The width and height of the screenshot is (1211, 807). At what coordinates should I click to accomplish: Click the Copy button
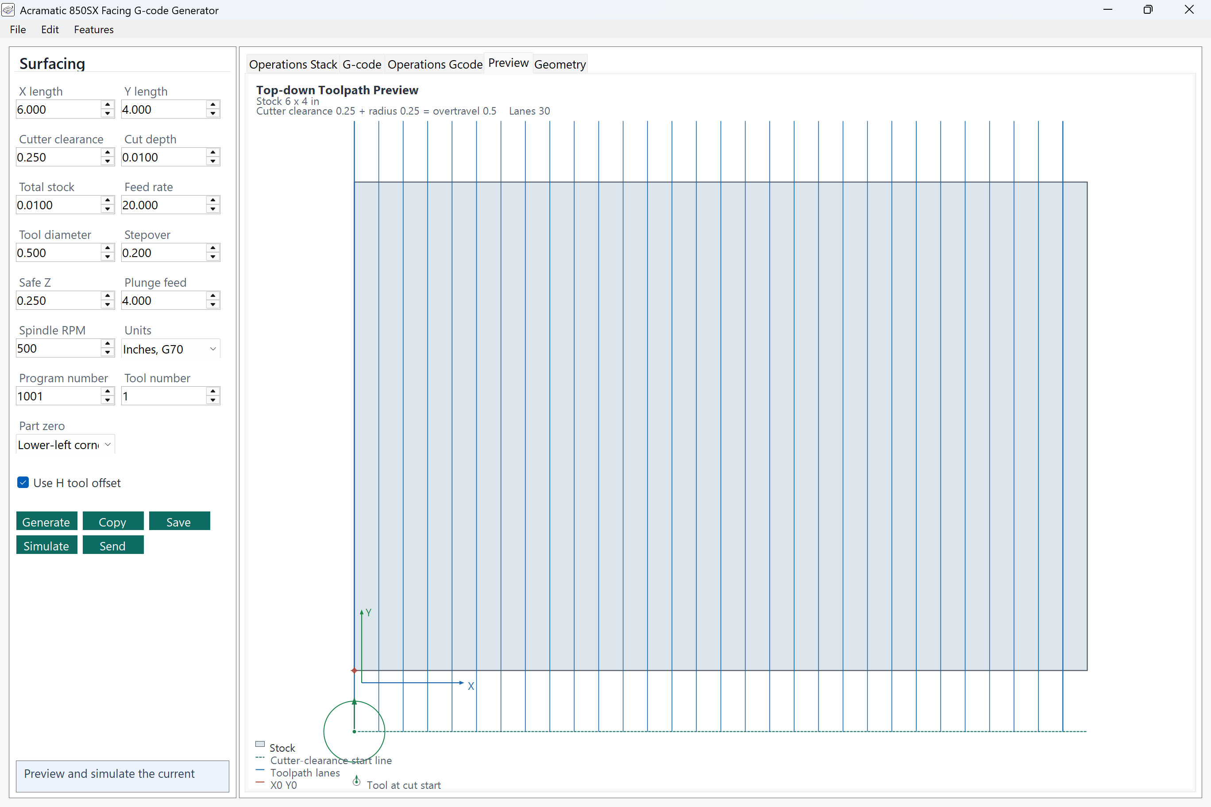(x=113, y=521)
